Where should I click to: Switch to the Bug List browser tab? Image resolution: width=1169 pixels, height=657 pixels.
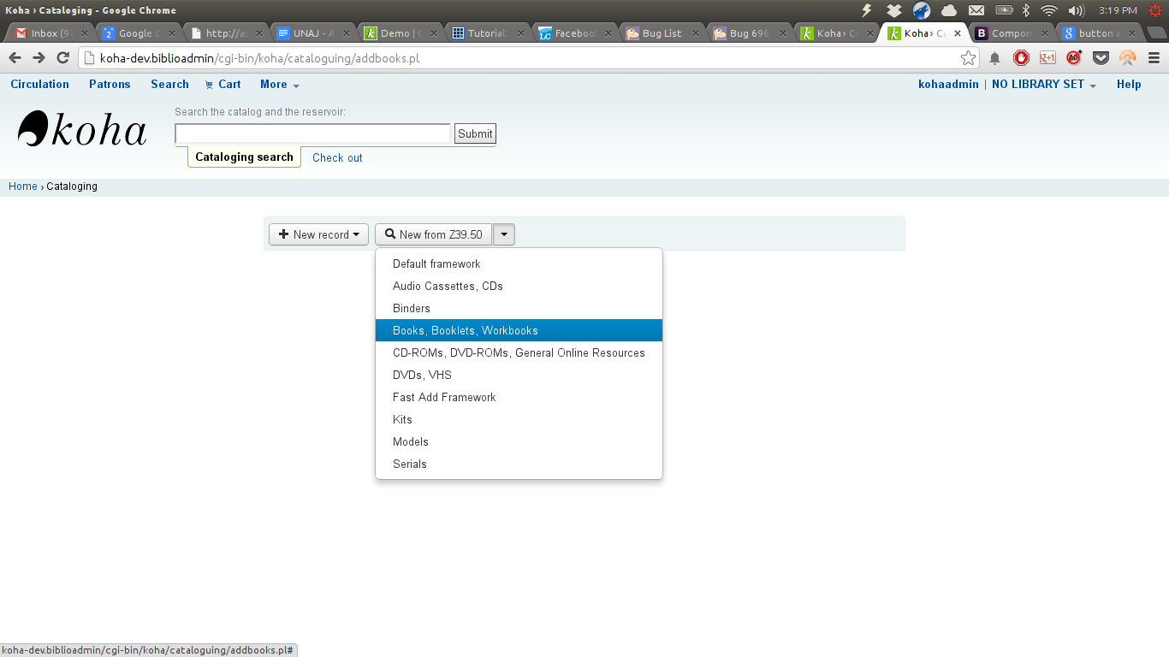click(x=661, y=33)
